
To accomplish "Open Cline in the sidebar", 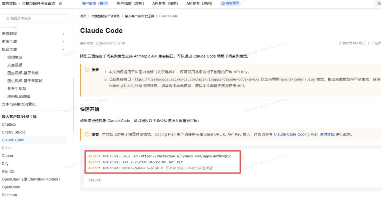I will tap(6, 148).
